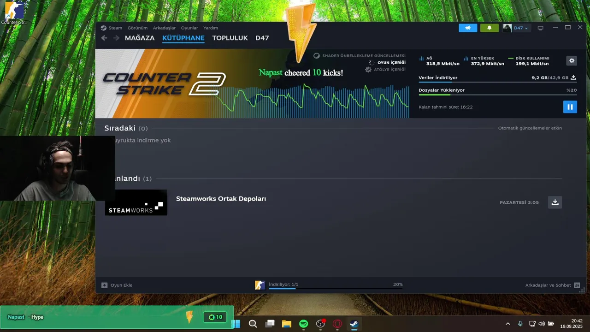Click the microphone tray icon
590x332 pixels.
tap(520, 324)
